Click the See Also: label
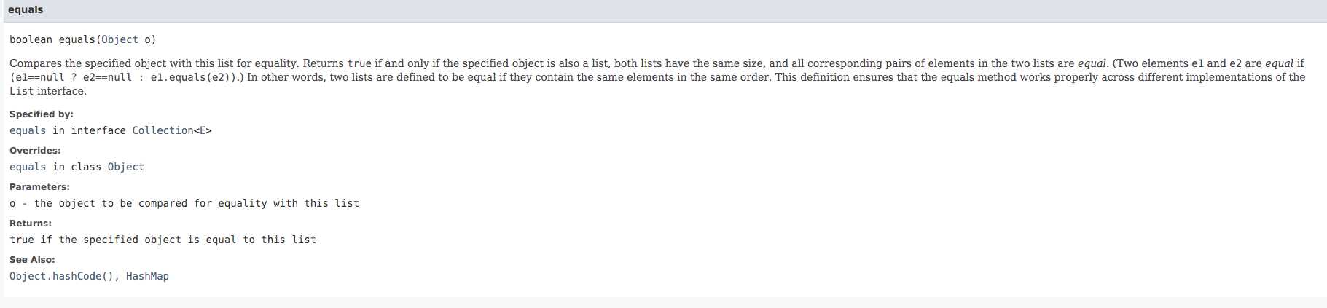 pyautogui.click(x=32, y=260)
